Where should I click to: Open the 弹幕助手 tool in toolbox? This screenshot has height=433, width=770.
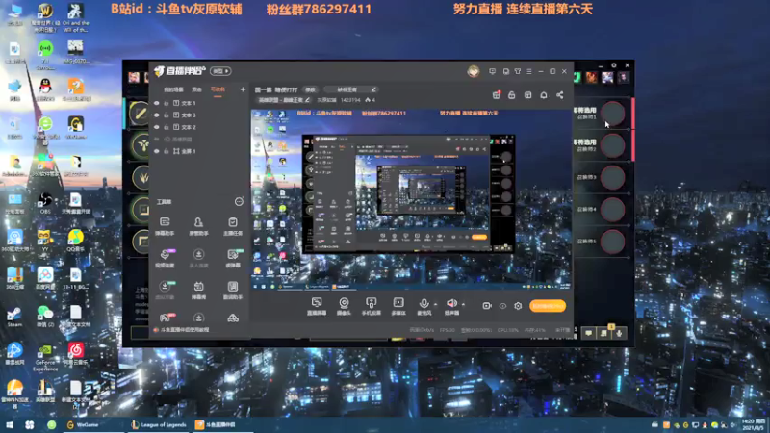tap(165, 226)
